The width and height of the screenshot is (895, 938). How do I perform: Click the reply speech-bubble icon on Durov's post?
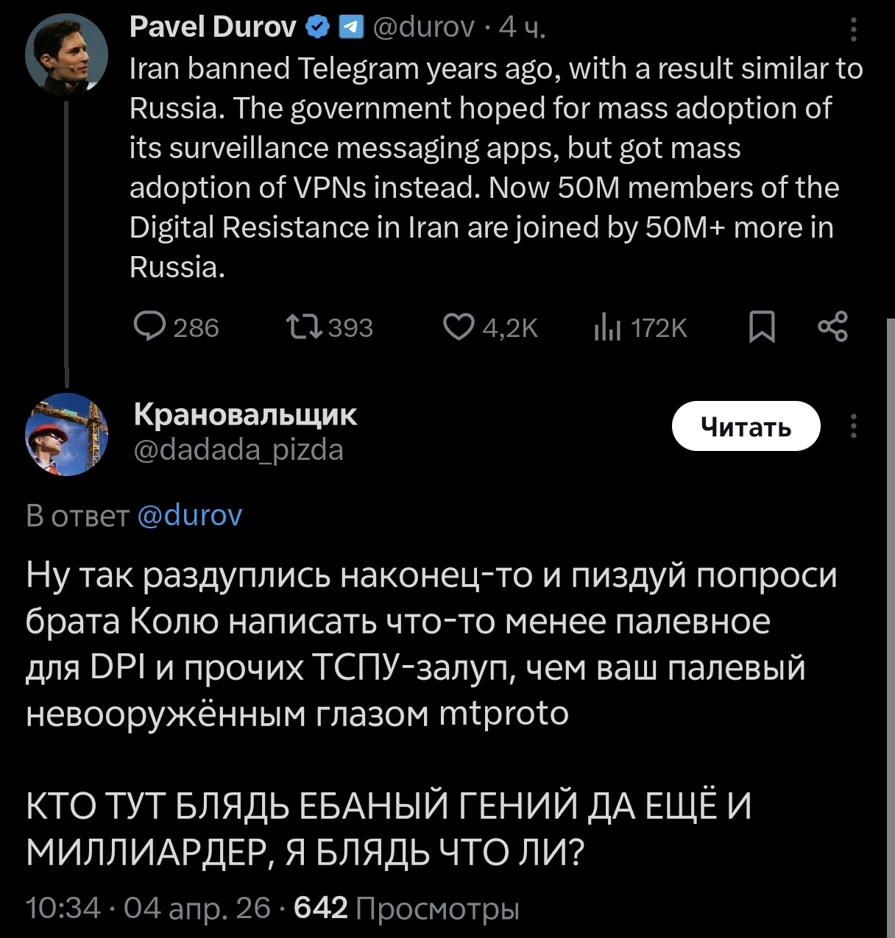click(149, 327)
